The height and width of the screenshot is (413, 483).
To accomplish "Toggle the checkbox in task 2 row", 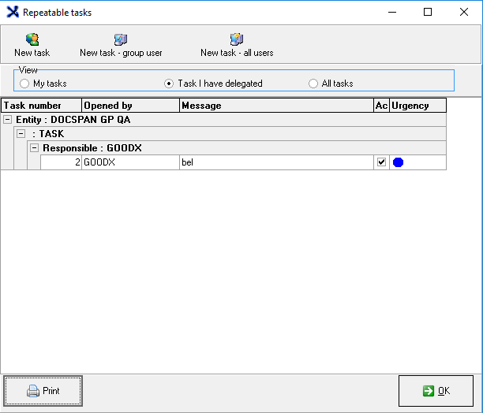I will pos(382,162).
